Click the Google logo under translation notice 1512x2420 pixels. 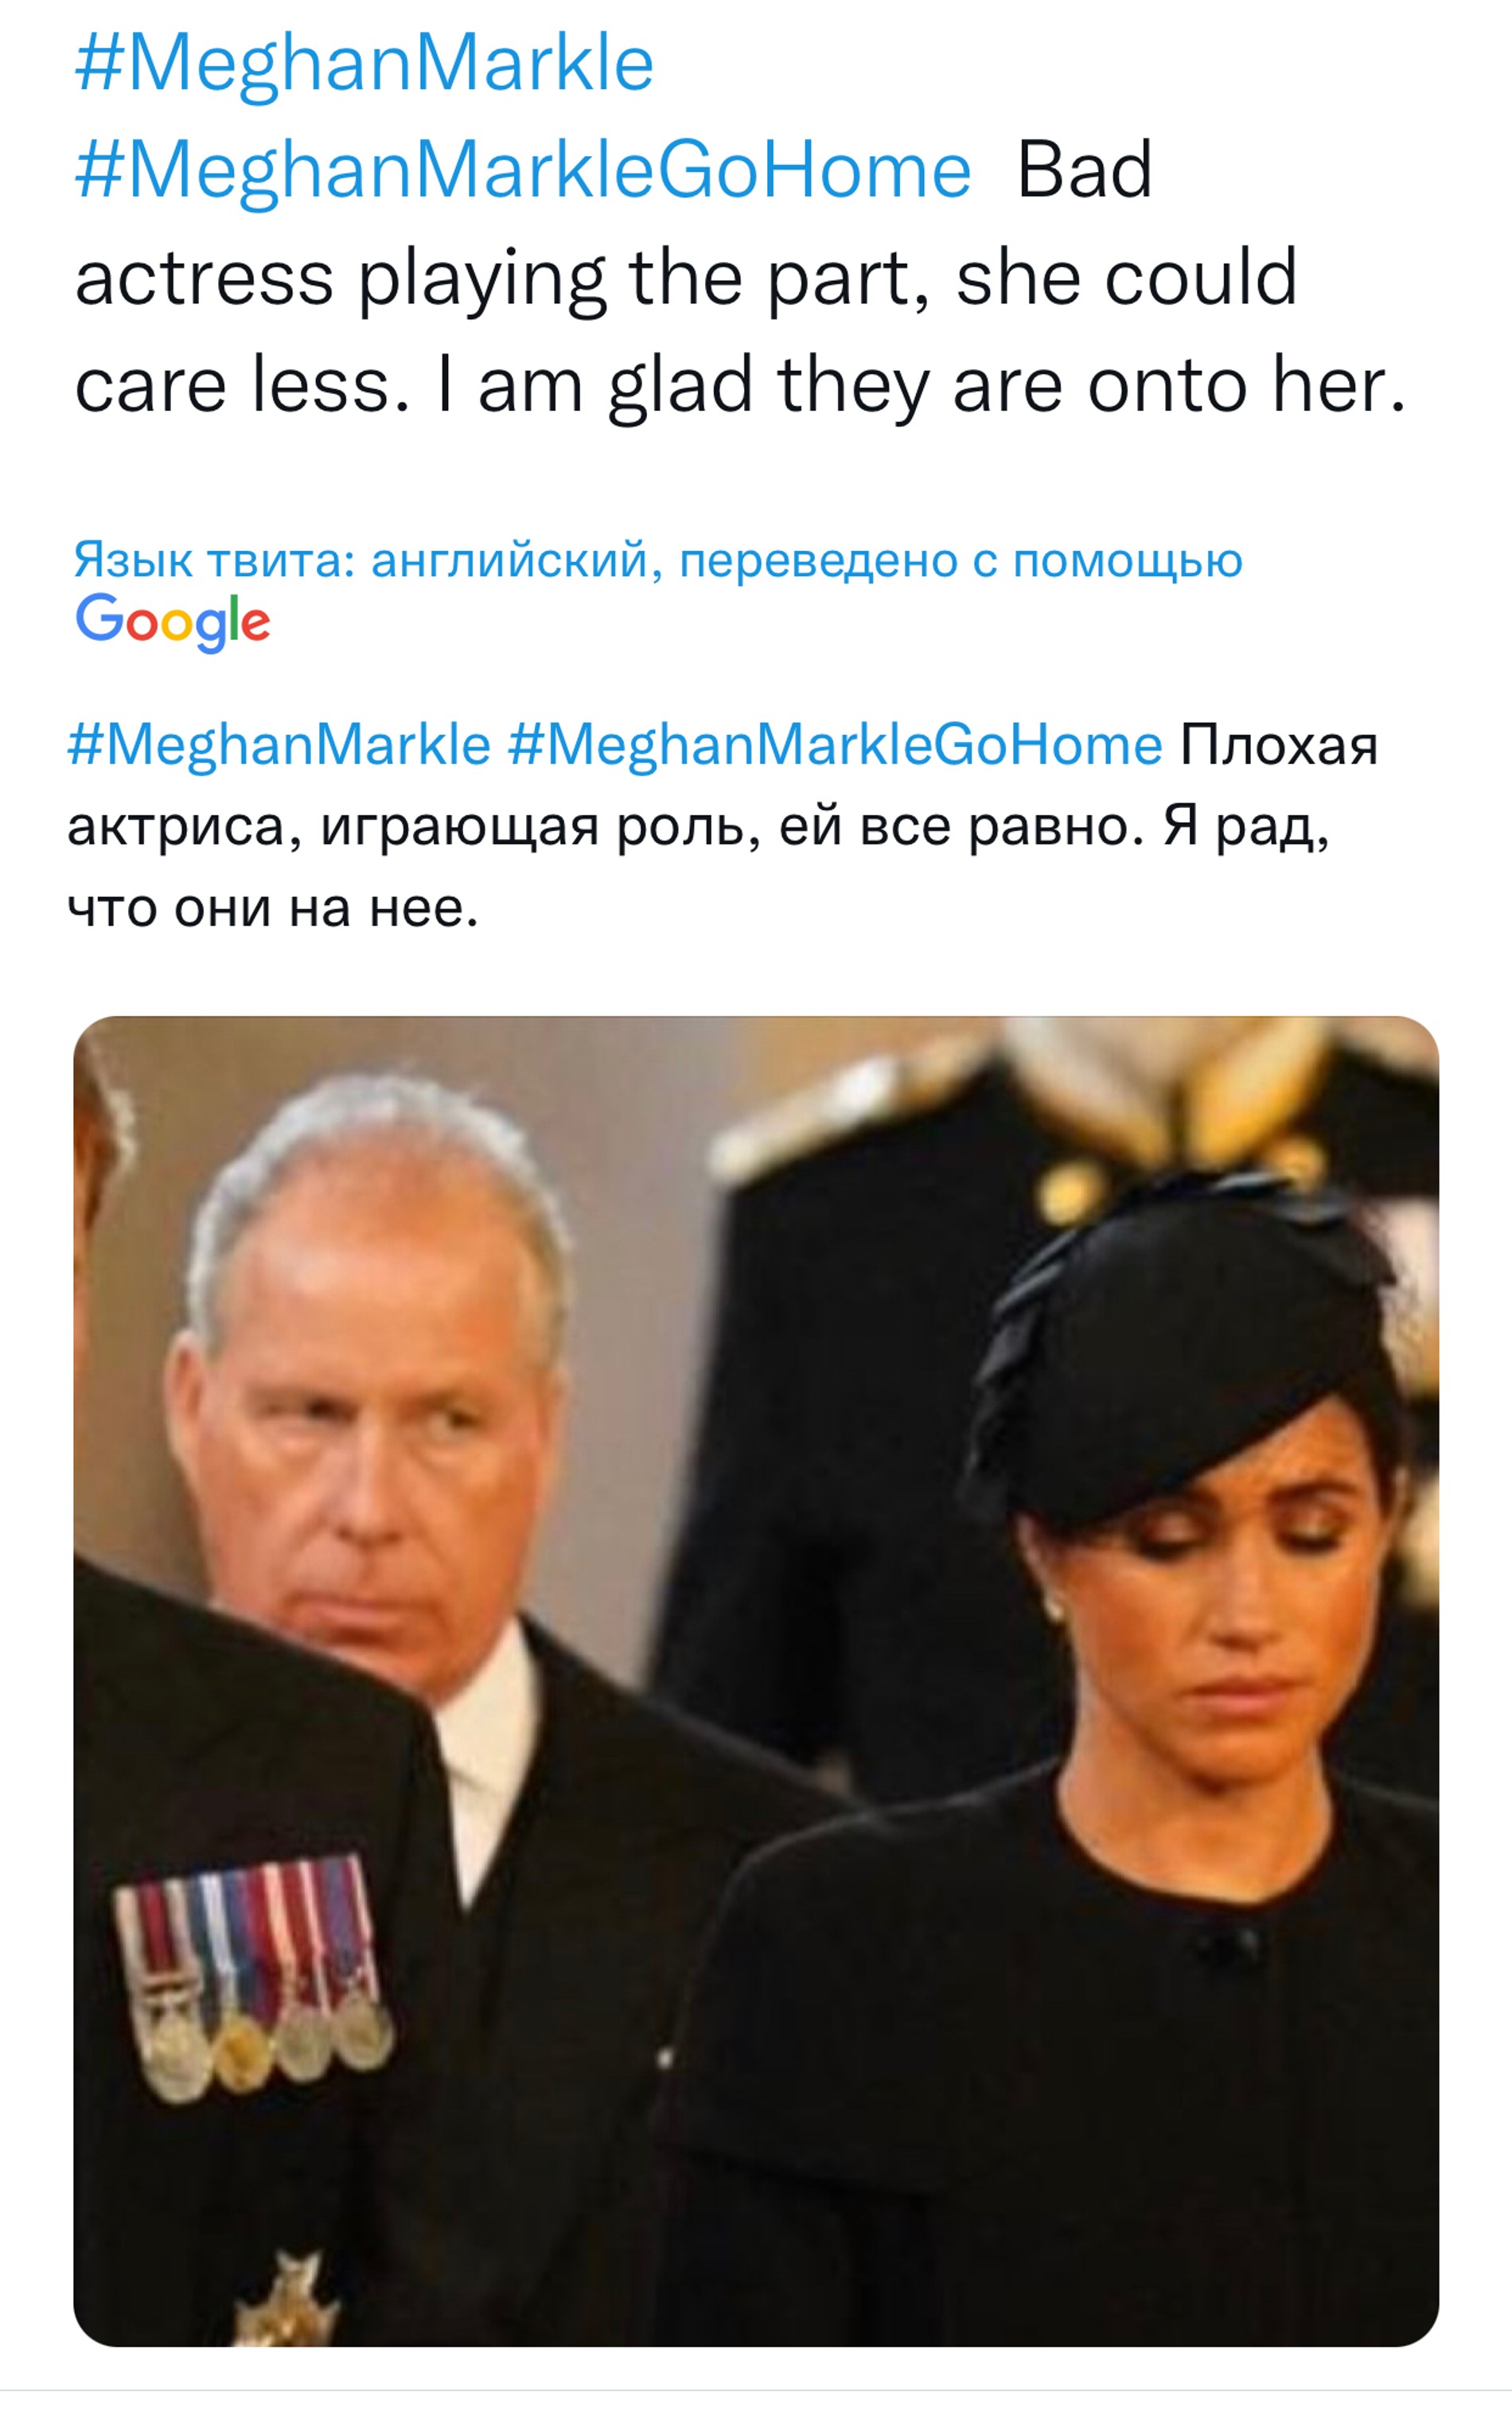[x=173, y=621]
